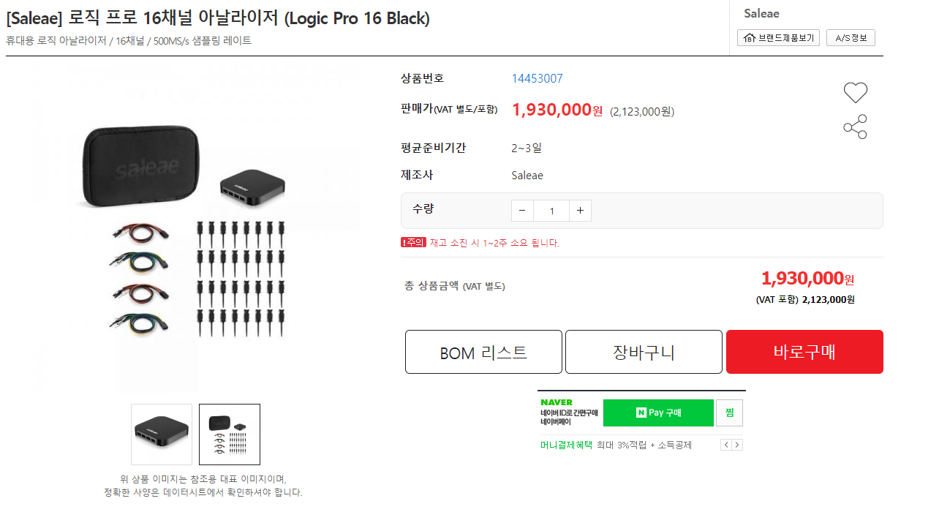Decrease quantity with the minus button
The image size is (939, 523).
coord(522,211)
